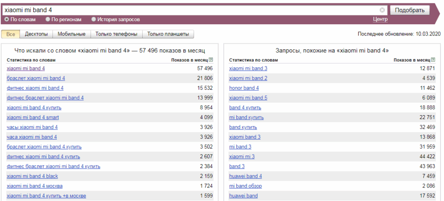Click into the search query input field
Image resolution: width=444 pixels, height=201 pixels.
coord(191,10)
